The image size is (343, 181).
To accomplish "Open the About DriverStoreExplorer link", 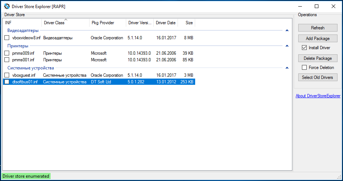I will [318, 96].
